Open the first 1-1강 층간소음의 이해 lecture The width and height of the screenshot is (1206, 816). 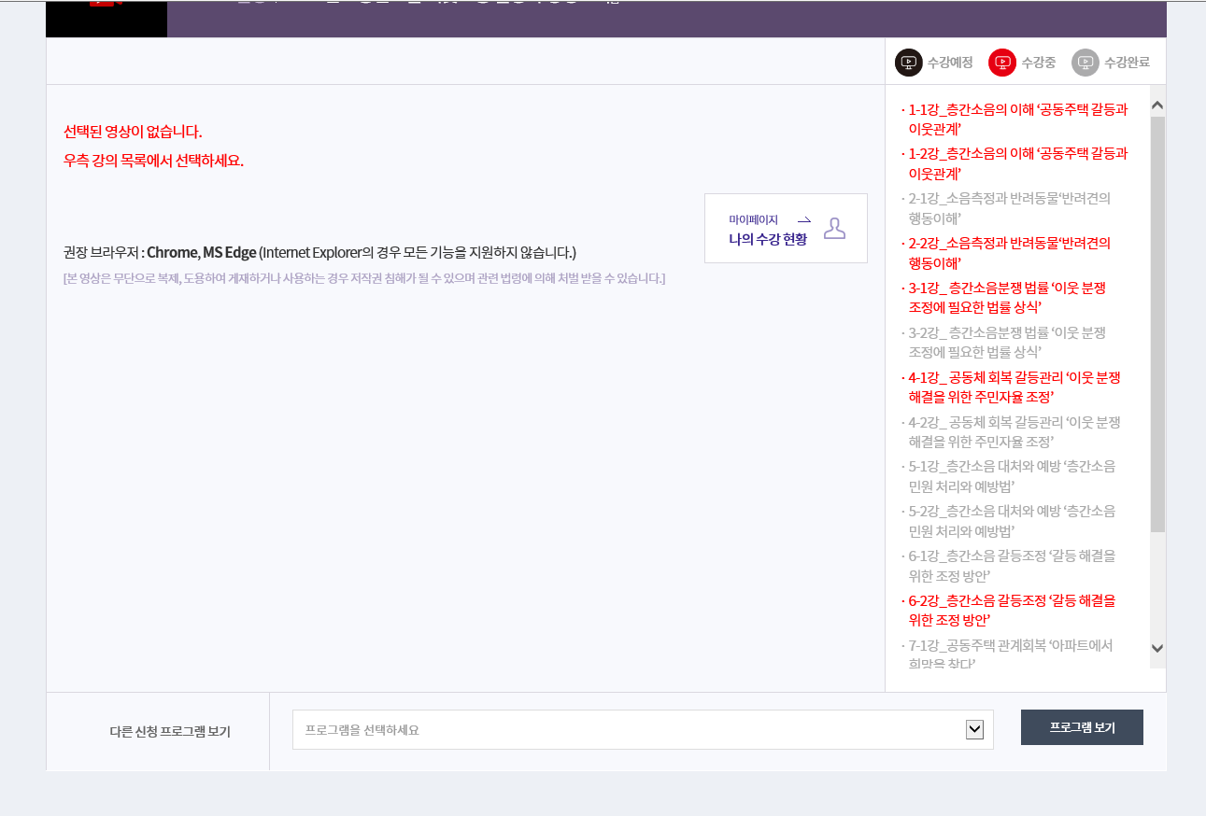coord(1018,119)
